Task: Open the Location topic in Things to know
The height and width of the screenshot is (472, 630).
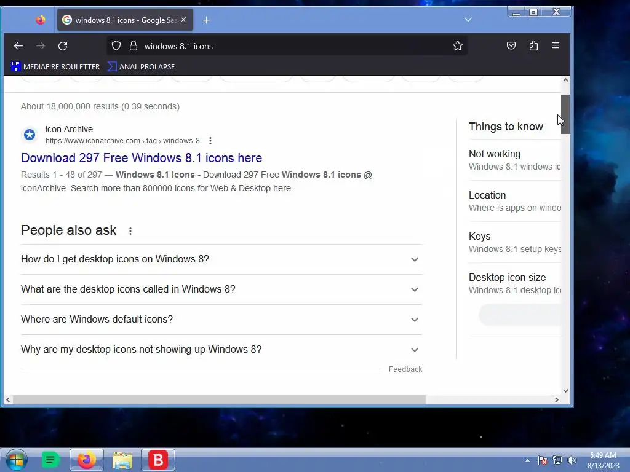Action: pos(515,201)
